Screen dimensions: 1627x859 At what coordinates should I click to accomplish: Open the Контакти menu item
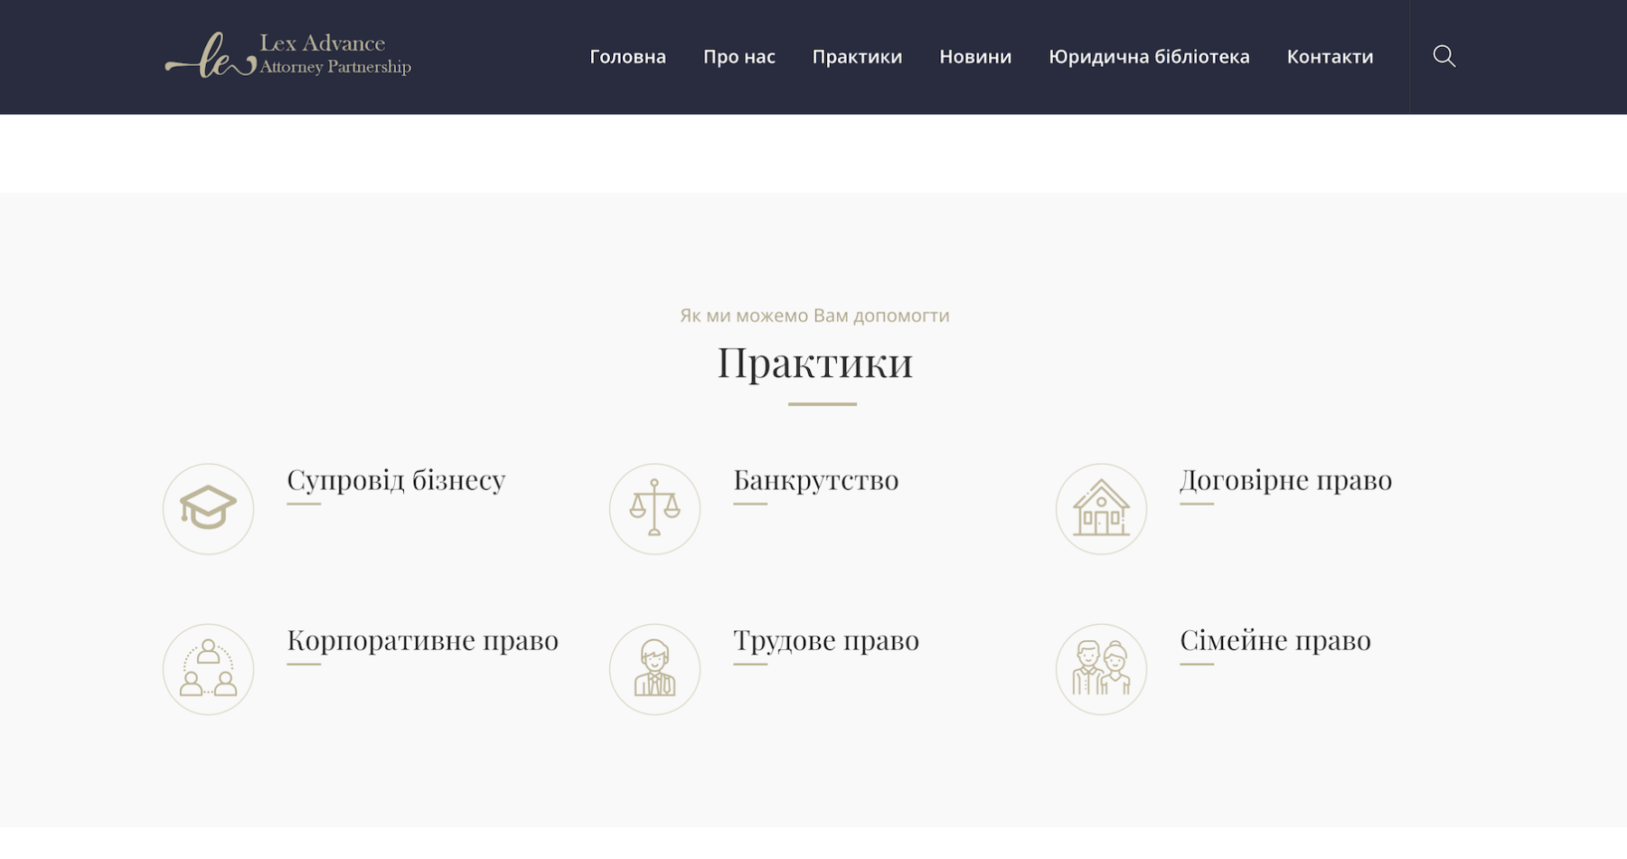click(x=1330, y=57)
